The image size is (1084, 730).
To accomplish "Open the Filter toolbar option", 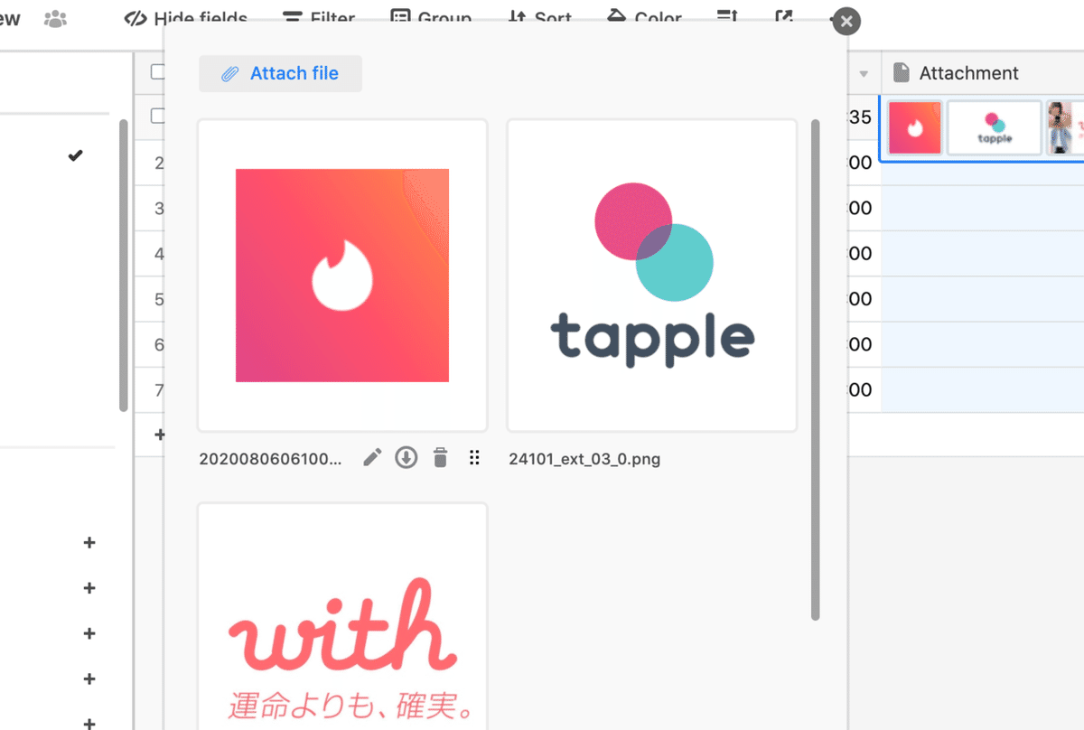I will 319,18.
